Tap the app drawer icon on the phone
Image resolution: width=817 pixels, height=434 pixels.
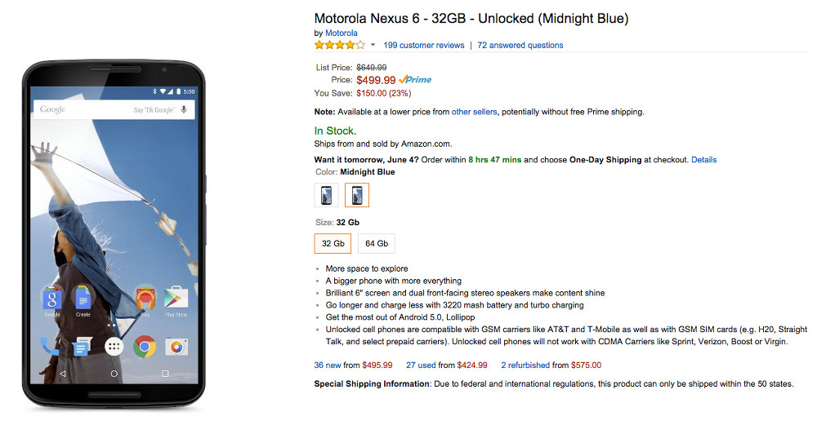tap(114, 347)
